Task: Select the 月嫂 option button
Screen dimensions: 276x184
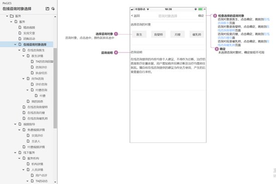Action: point(178,34)
